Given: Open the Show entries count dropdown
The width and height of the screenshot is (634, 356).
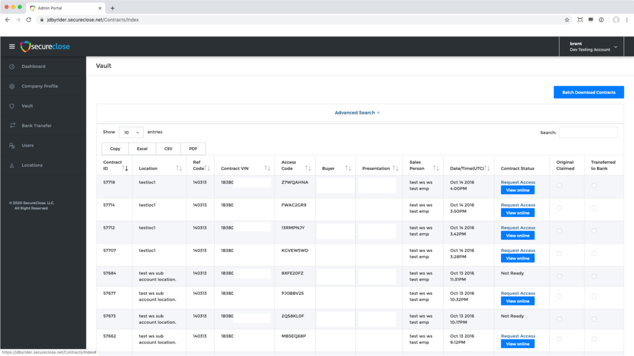Looking at the screenshot, I should click(131, 132).
